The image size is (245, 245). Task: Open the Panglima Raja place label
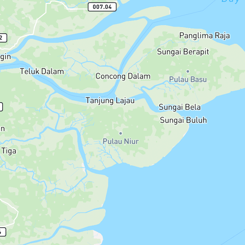(x=204, y=36)
